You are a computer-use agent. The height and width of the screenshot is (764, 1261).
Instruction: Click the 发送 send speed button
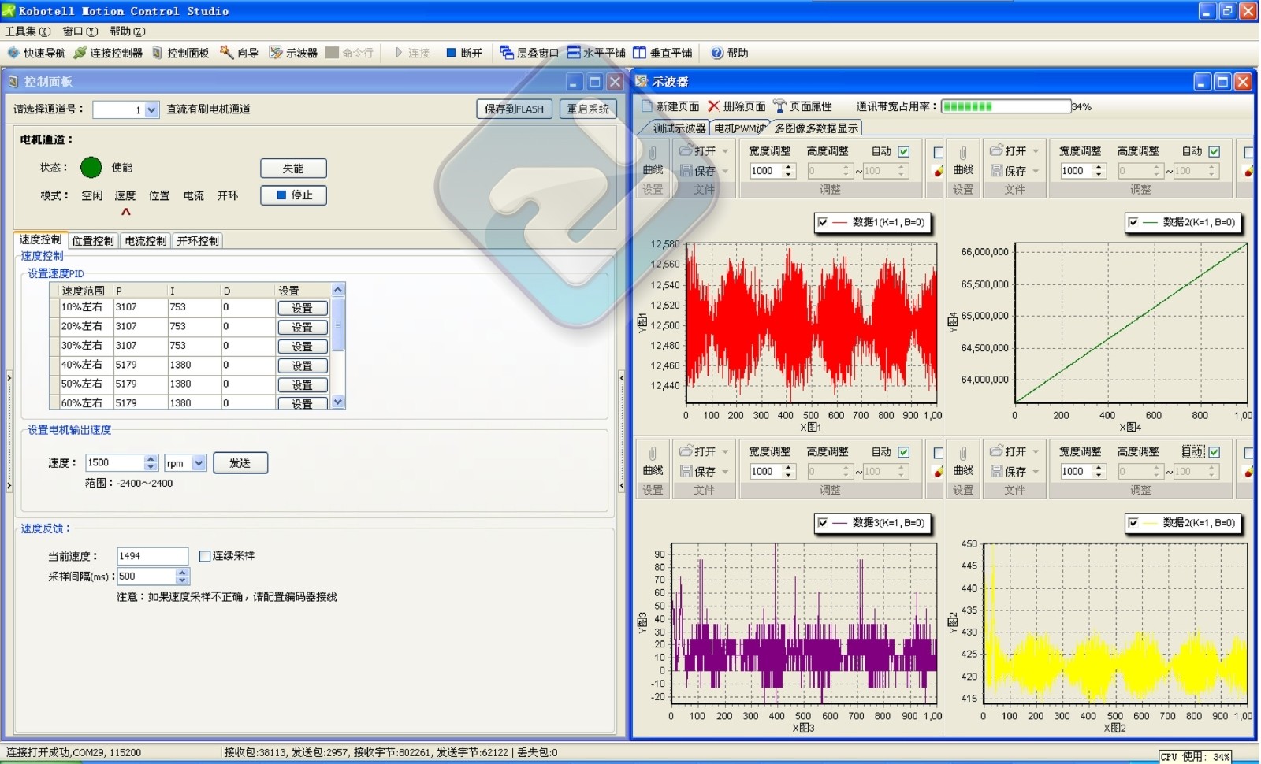click(240, 463)
